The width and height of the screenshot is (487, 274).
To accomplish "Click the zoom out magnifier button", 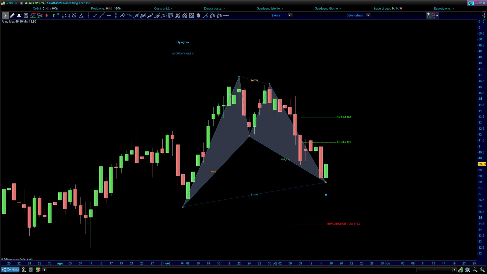I will [475, 270].
